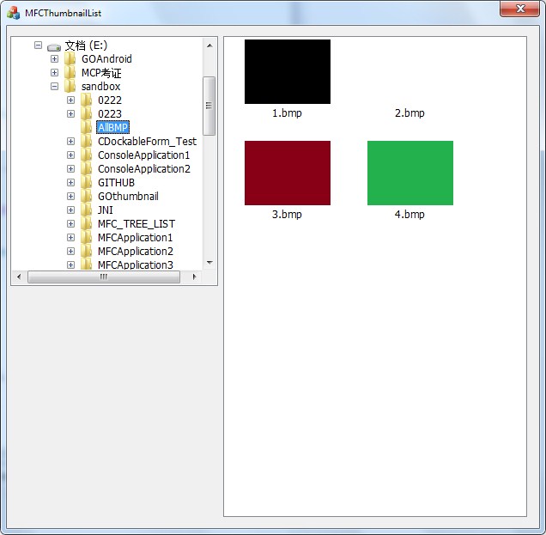This screenshot has height=535, width=546.
Task: Click the drive icon of 文档 (E:)
Action: click(54, 46)
